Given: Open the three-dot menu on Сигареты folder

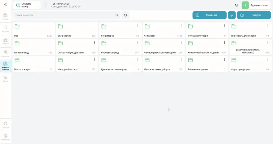Looking at the screenshot, I should click(x=181, y=26).
